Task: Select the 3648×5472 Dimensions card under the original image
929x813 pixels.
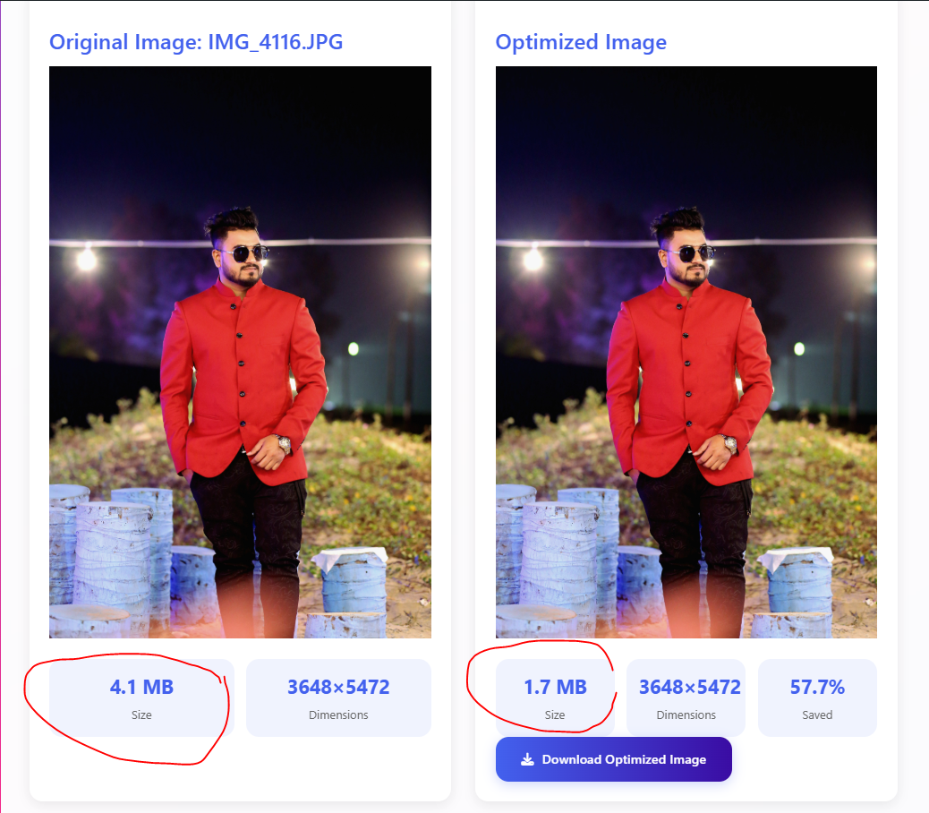Action: (x=338, y=697)
